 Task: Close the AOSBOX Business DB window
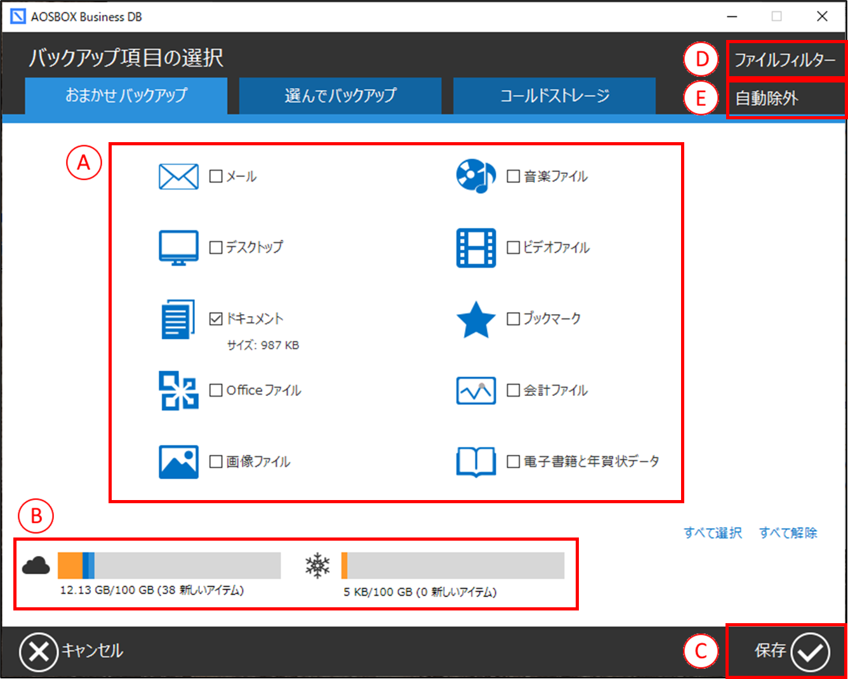click(x=823, y=16)
